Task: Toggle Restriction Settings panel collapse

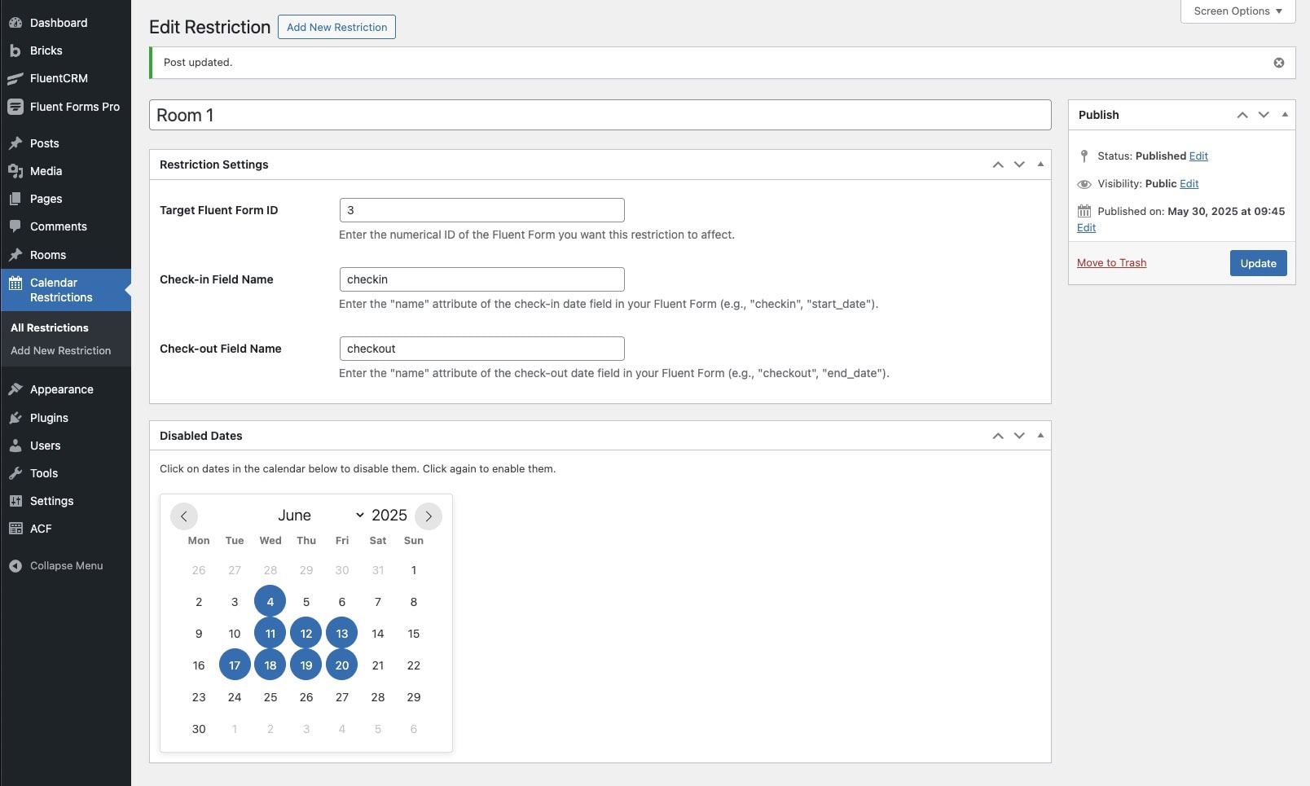Action: coord(1040,165)
